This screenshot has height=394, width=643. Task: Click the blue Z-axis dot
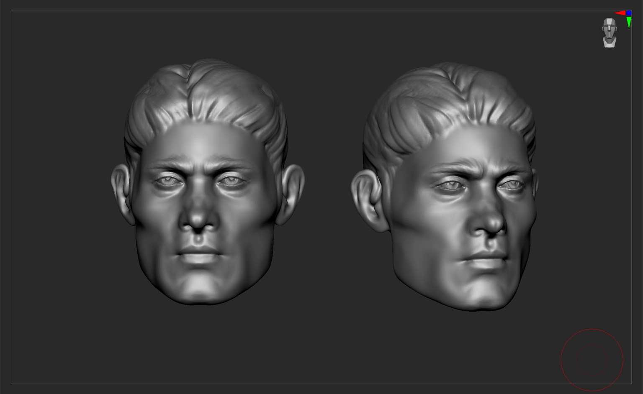point(629,13)
